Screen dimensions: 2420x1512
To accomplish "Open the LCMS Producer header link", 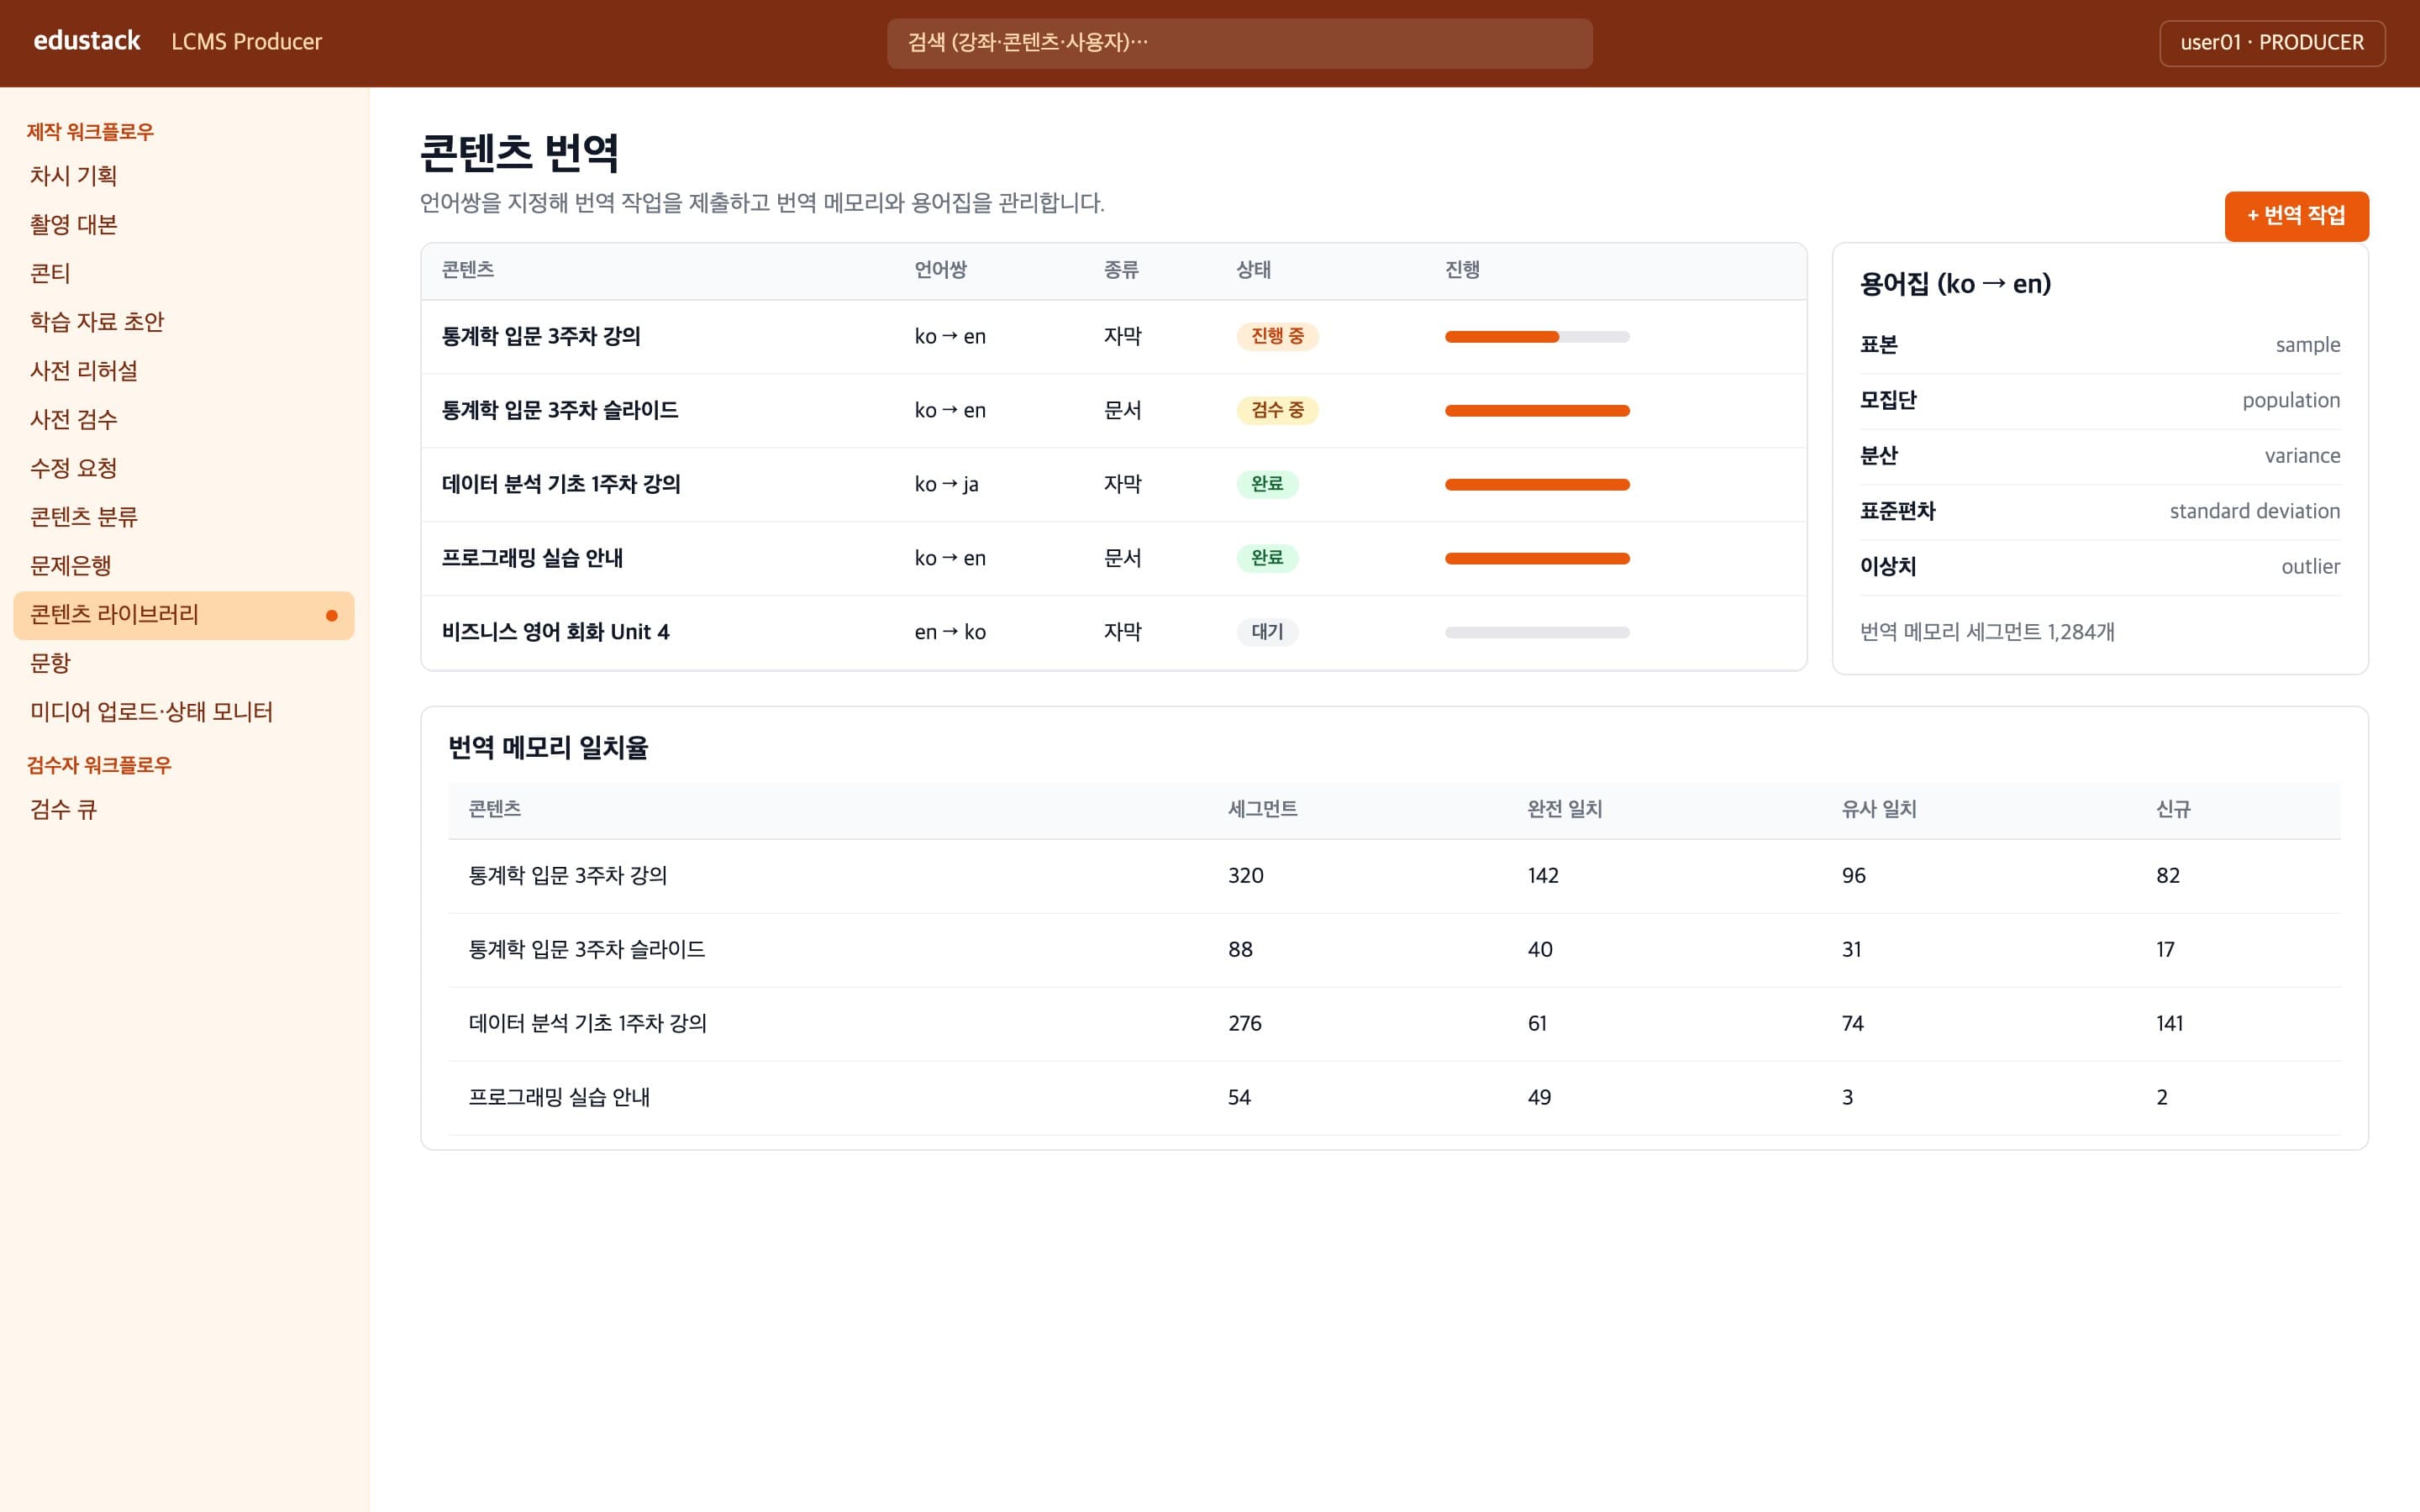I will point(246,42).
